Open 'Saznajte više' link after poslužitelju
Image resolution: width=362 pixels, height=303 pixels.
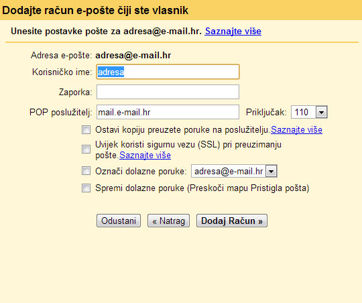(296, 130)
